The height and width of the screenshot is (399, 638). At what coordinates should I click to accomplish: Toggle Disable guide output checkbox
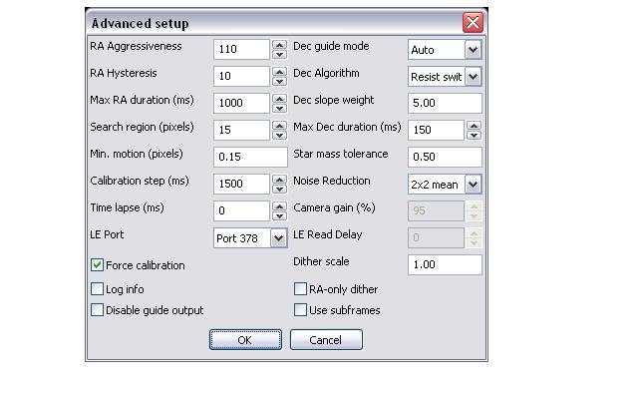98,310
